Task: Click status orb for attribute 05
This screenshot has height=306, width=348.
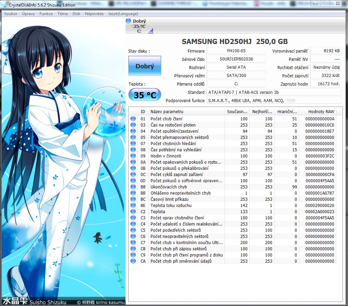Action: pyautogui.click(x=133, y=137)
